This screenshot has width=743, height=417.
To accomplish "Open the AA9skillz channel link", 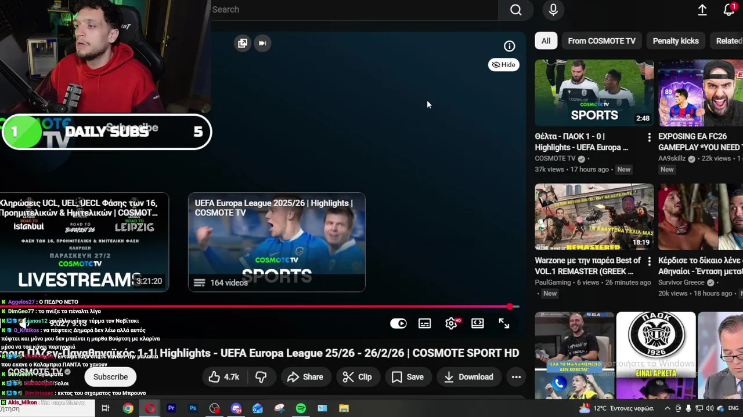I will [x=672, y=159].
